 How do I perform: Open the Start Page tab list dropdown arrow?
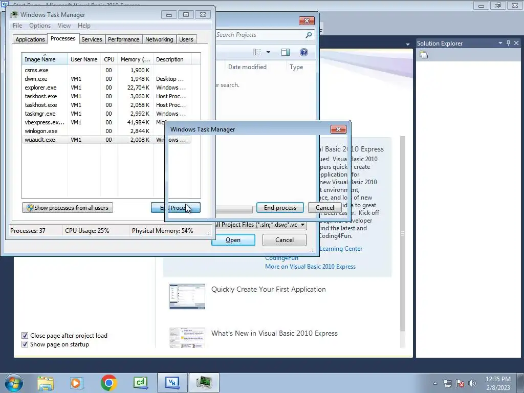pos(407,44)
